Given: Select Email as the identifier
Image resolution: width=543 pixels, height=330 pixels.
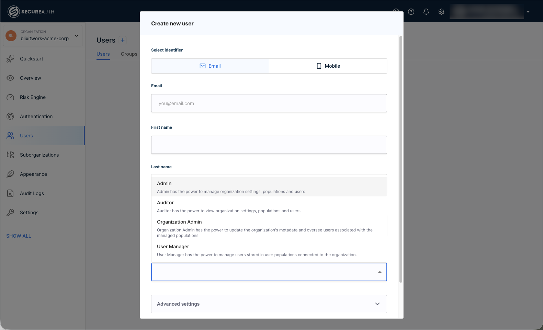Looking at the screenshot, I should point(210,66).
